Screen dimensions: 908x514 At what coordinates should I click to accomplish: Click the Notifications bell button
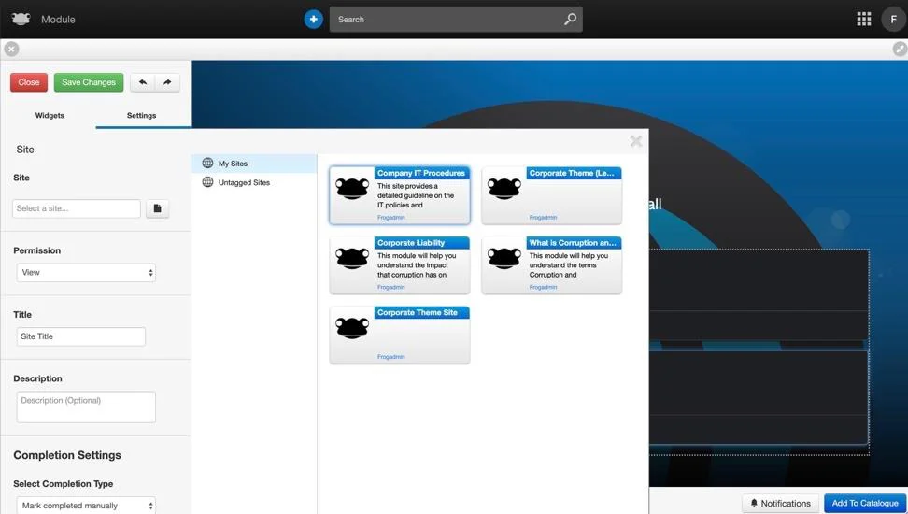pos(780,503)
